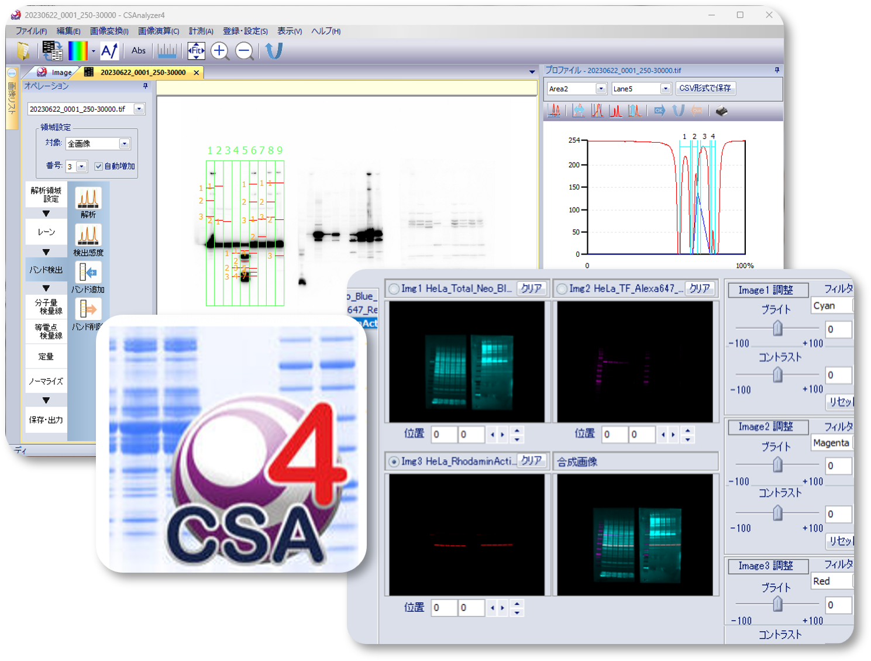This screenshot has height=661, width=871.
Task: Open the 番号 number dropdown
Action: coord(82,166)
